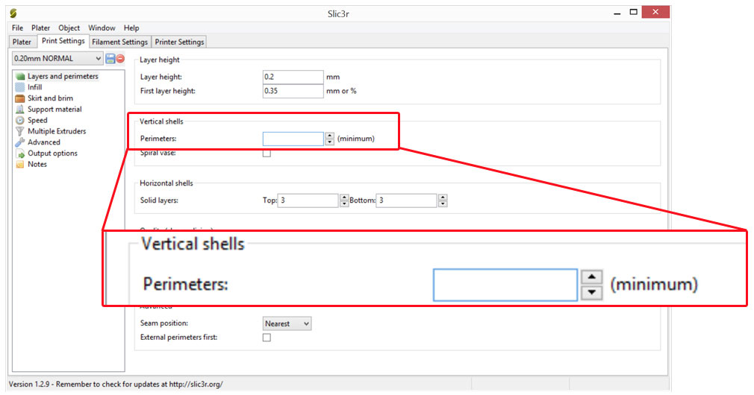Click the Layer height input field
Viewport: 754px width, 395px height.
[293, 77]
